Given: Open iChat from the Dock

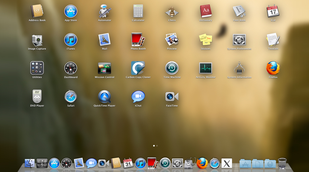Looking at the screenshot, I should (91, 163).
